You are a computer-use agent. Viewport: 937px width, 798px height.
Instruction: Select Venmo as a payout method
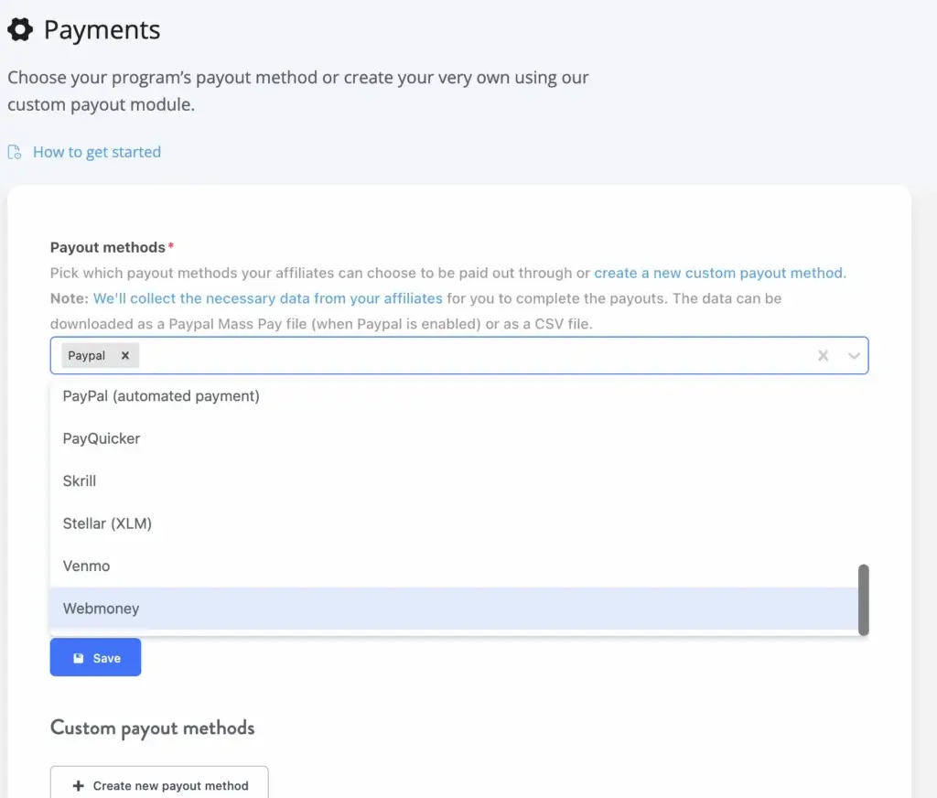coord(86,566)
